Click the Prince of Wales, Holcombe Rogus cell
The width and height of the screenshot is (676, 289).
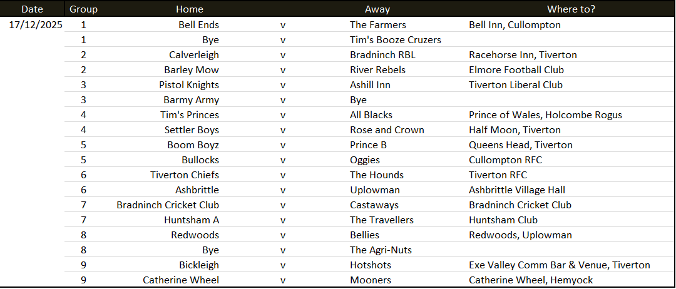[x=545, y=115]
